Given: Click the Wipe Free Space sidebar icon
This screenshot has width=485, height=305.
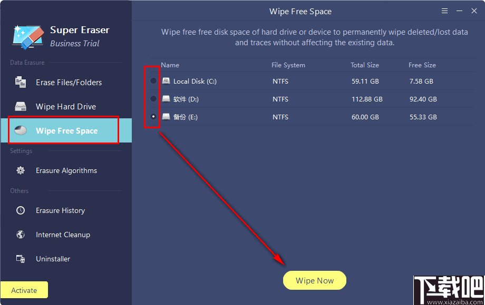Looking at the screenshot, I should 21,130.
